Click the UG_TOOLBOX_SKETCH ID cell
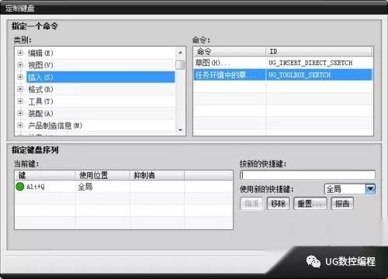388x279 pixels. point(300,75)
